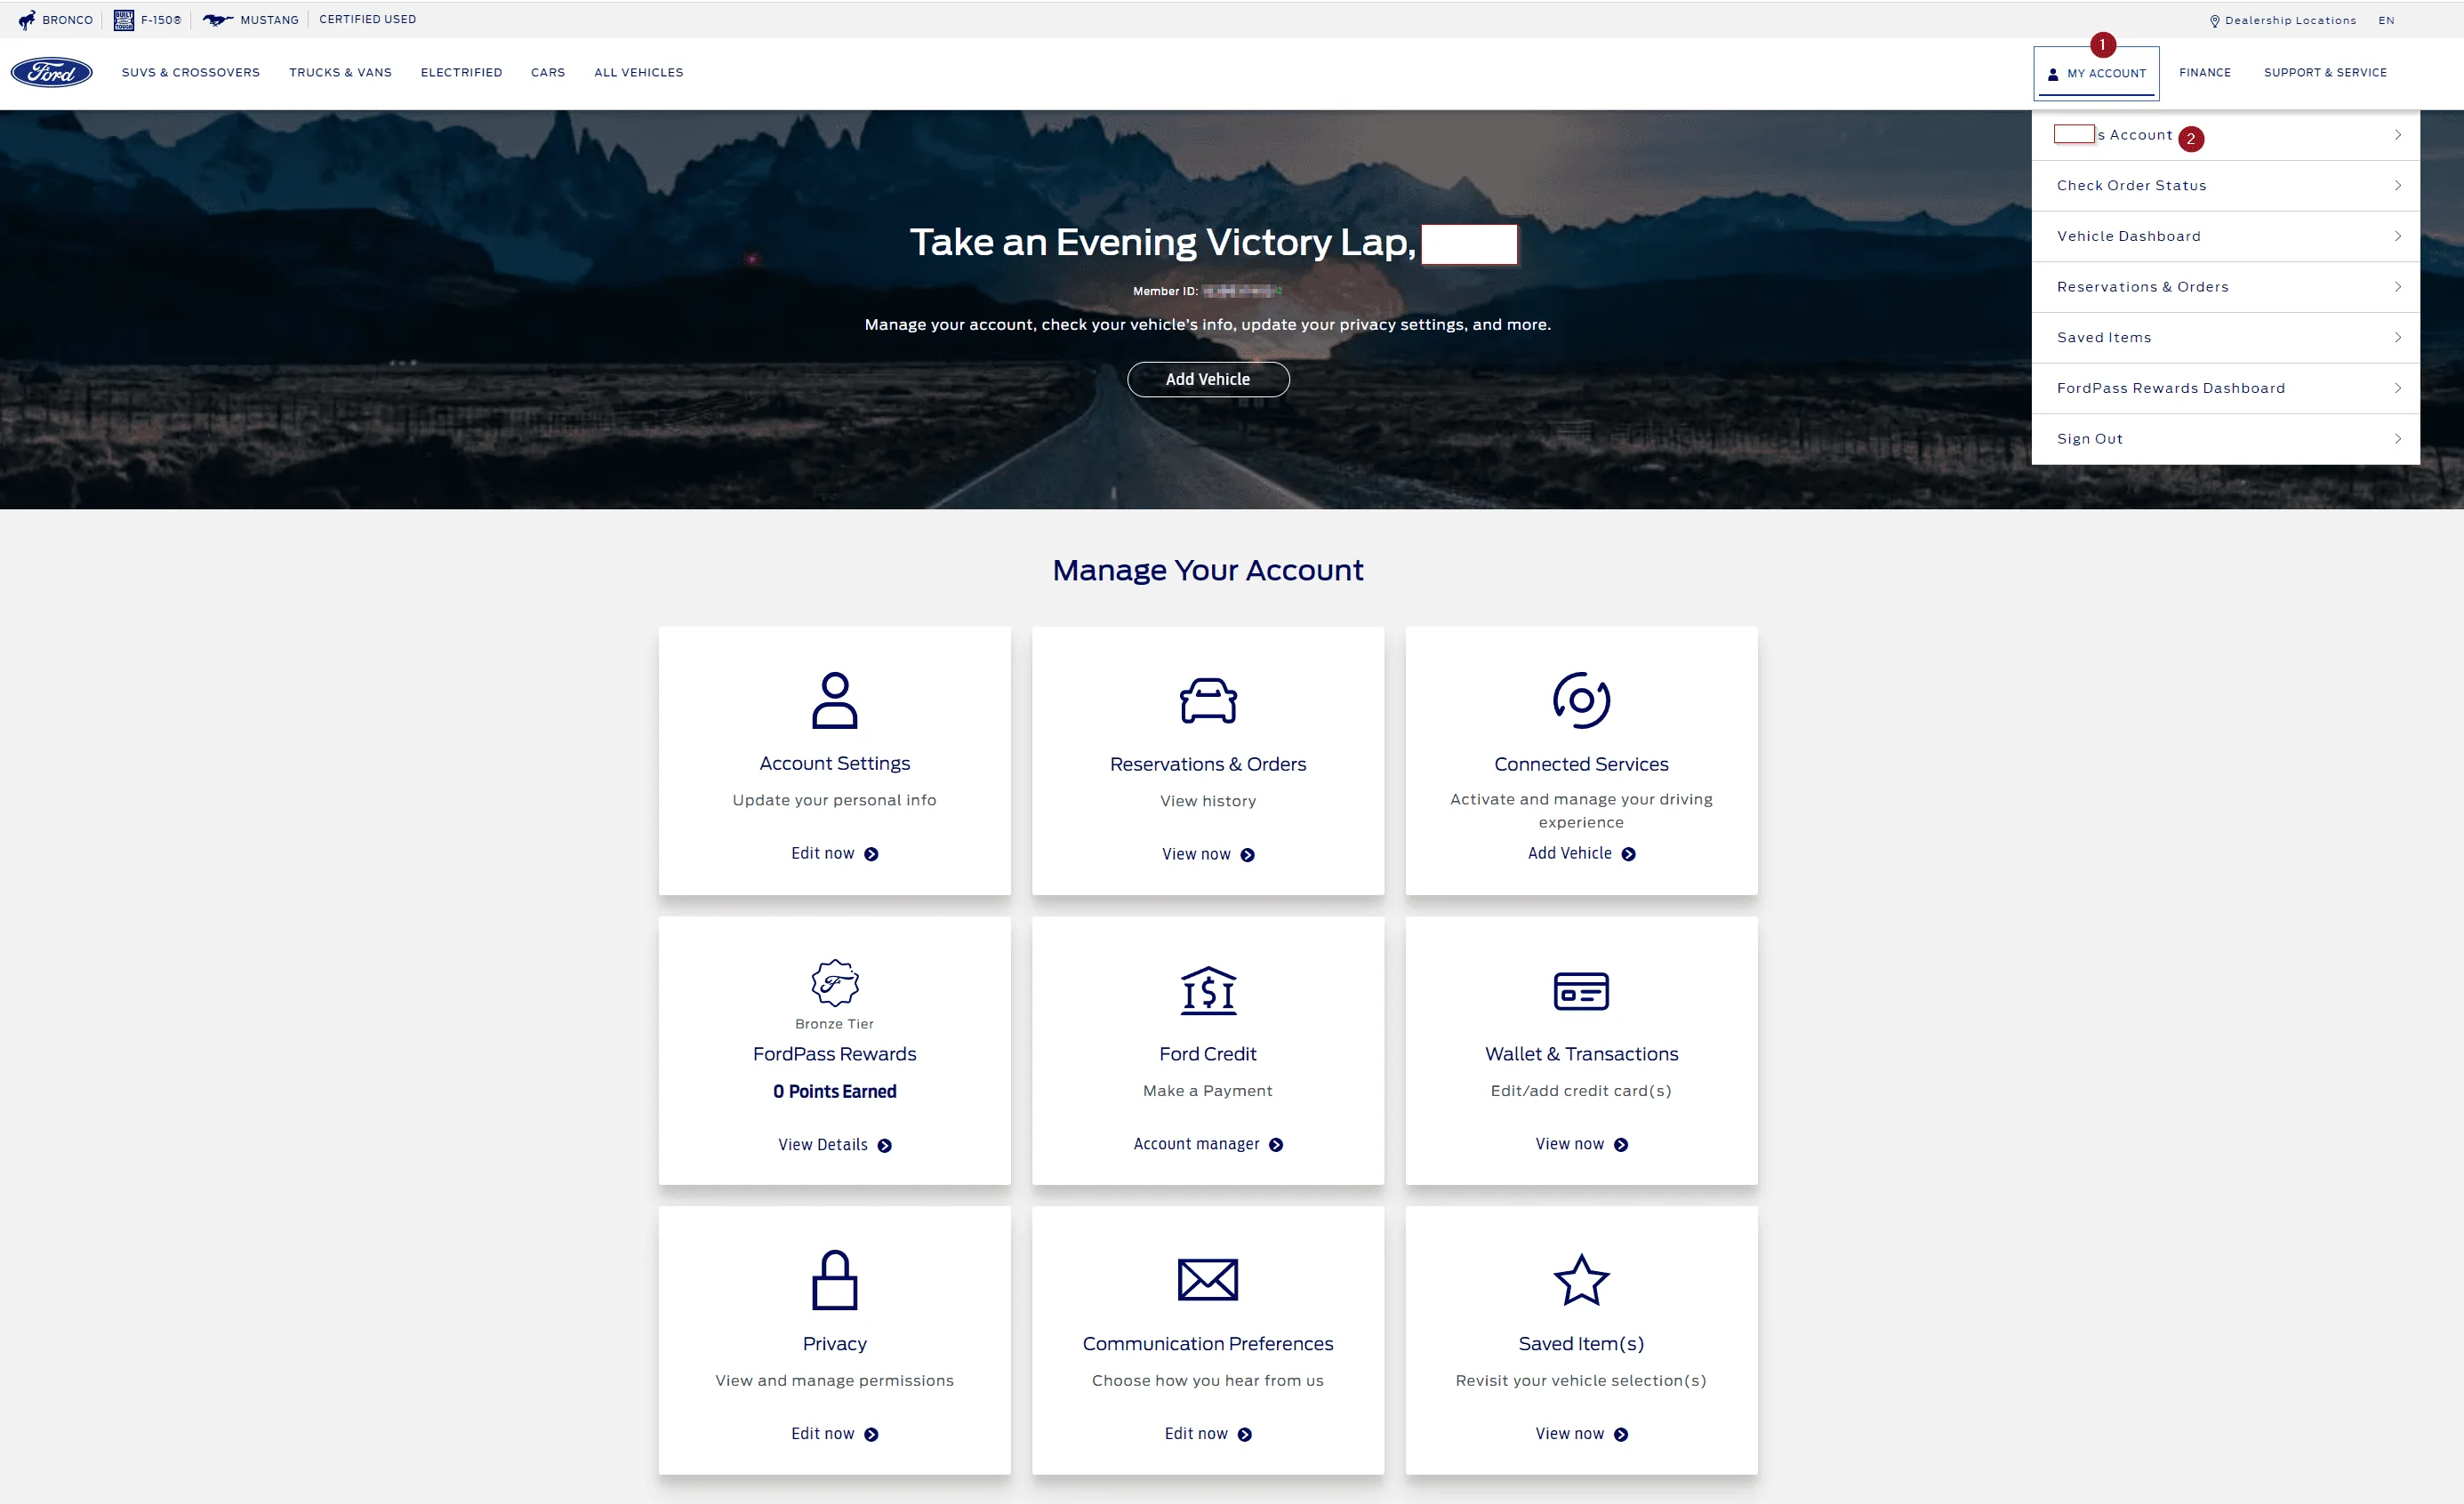This screenshot has height=1504, width=2464.
Task: Click View Details under FordPass Rewards
Action: tap(823, 1145)
